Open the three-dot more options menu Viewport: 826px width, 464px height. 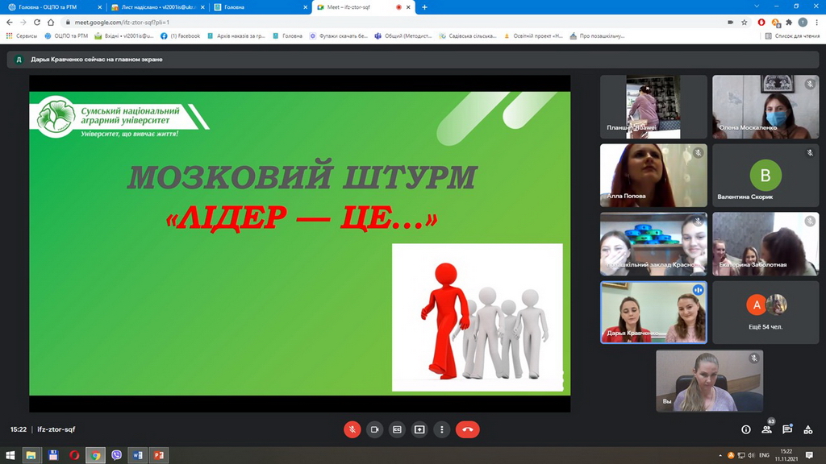pyautogui.click(x=441, y=429)
